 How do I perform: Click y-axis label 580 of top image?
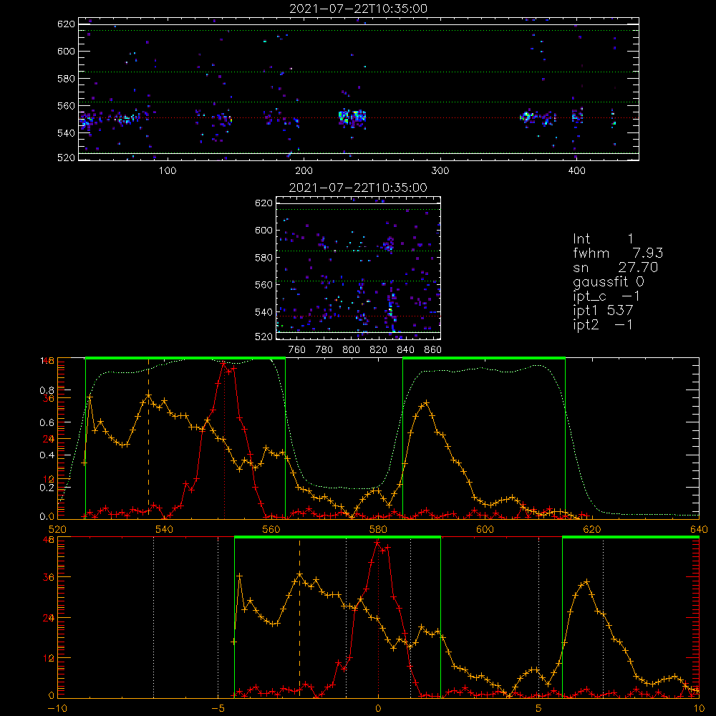tap(66, 79)
